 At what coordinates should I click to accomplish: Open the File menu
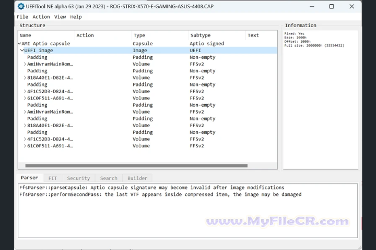[22, 17]
